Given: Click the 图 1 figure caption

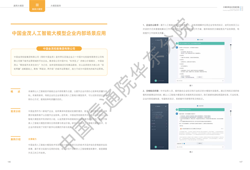Looking at the screenshot, I should point(191,86).
